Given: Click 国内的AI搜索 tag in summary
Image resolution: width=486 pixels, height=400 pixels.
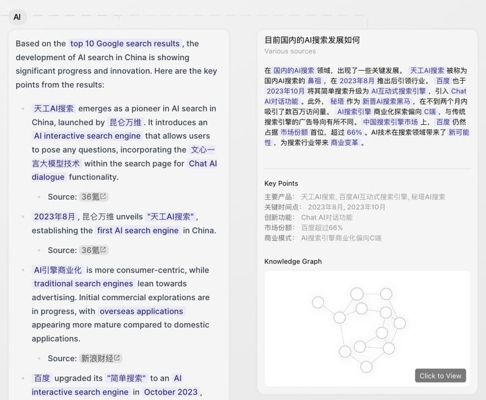Looking at the screenshot, I should click(x=294, y=70).
